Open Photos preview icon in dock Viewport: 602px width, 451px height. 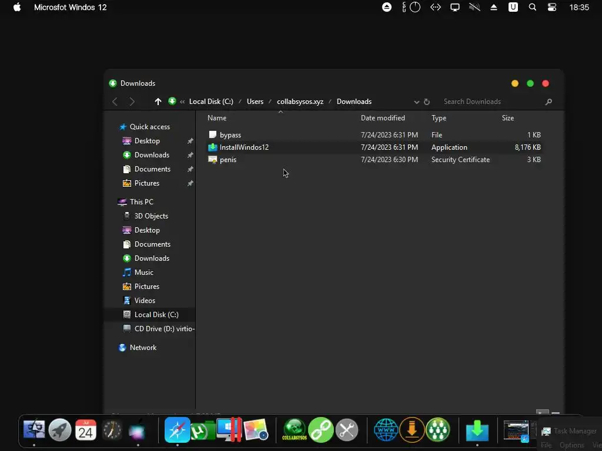coord(255,430)
